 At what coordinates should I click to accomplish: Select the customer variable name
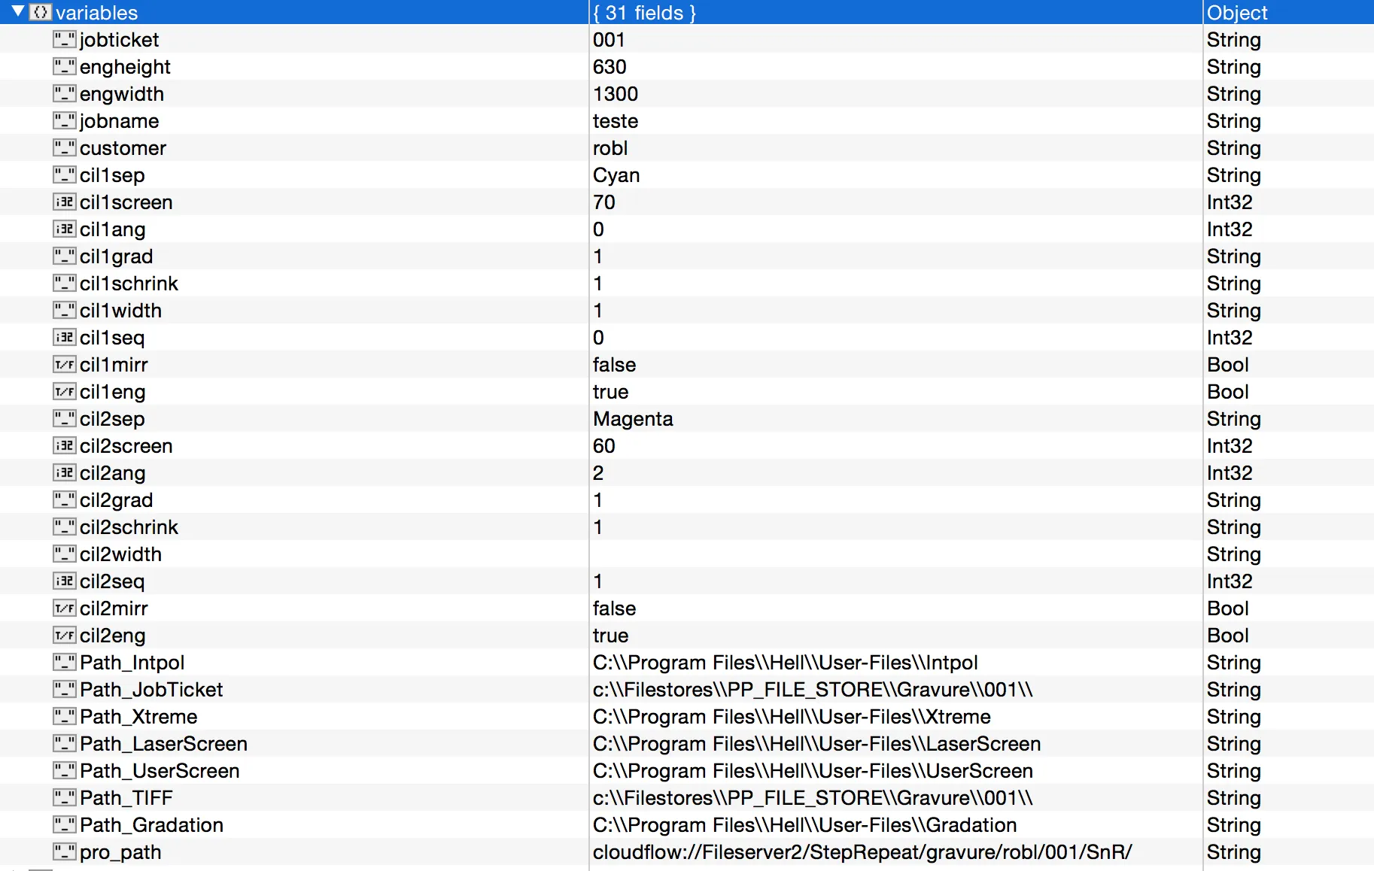click(123, 148)
